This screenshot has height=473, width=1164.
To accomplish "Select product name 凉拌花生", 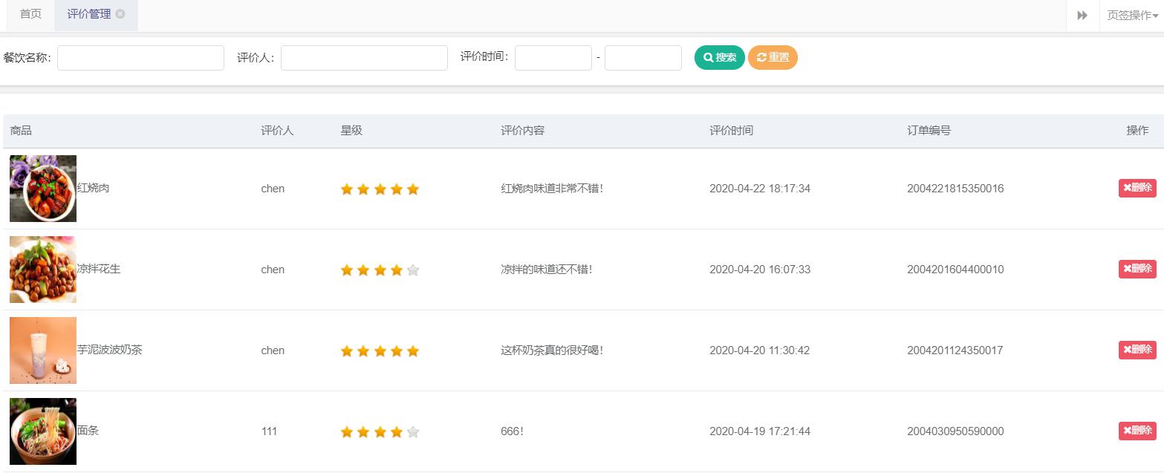I will point(99,269).
